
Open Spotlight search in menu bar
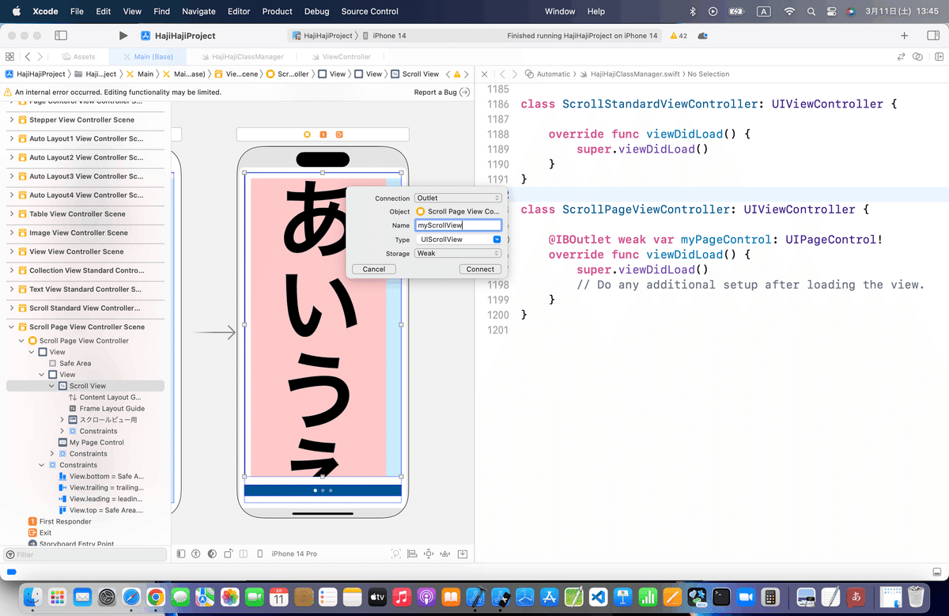(811, 12)
